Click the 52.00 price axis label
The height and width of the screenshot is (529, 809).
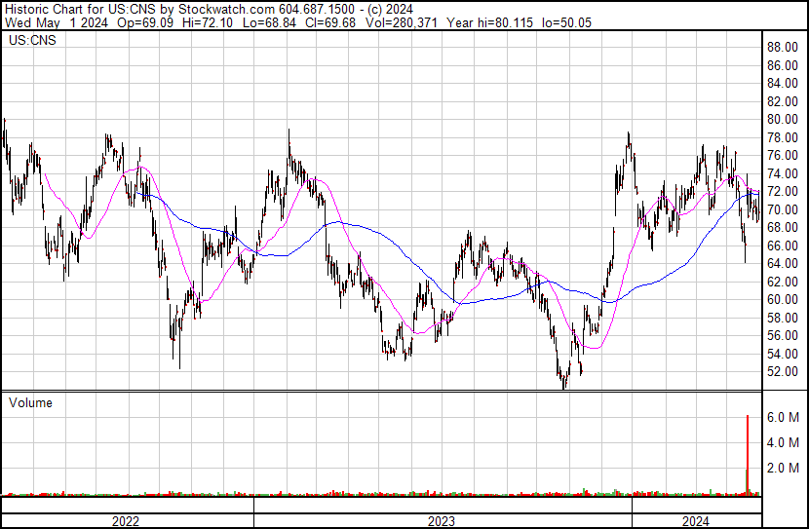(x=783, y=372)
